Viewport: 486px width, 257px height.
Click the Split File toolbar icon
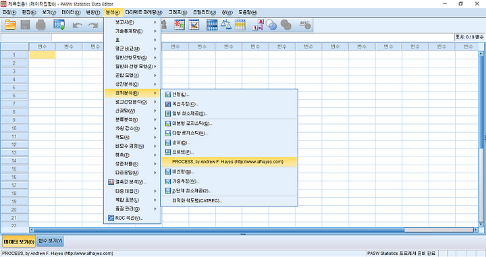pos(212,25)
